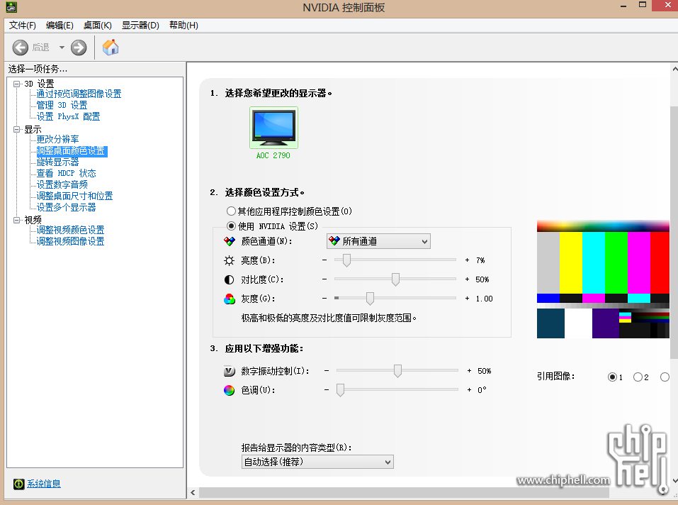This screenshot has width=678, height=505.
Task: Click the color channel RGB icon
Action: 229,241
